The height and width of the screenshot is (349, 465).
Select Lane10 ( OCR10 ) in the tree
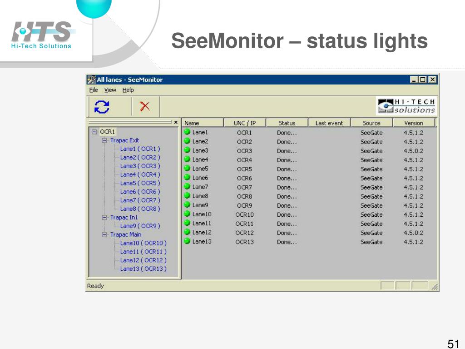(143, 244)
